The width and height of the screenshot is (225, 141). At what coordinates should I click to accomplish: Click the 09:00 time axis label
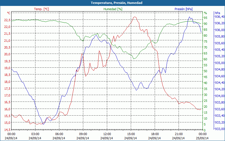tap(83, 134)
